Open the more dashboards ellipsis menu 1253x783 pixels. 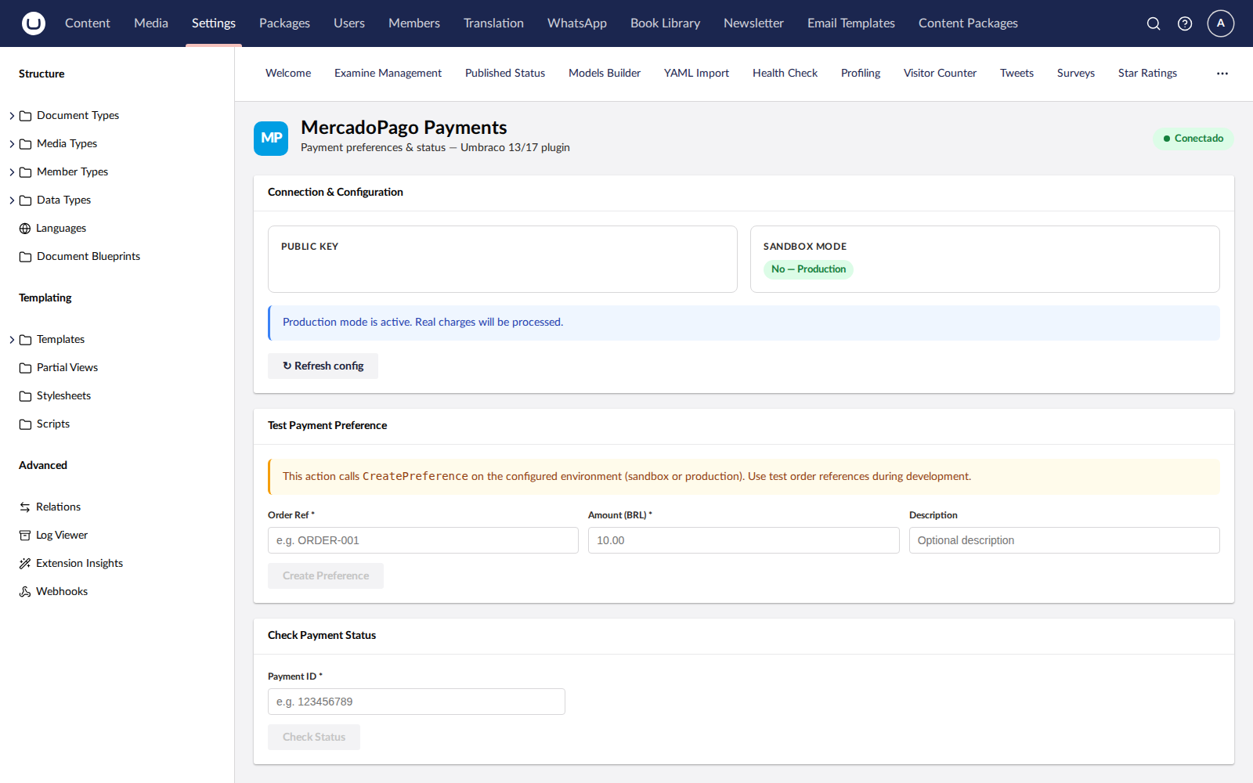pyautogui.click(x=1222, y=74)
